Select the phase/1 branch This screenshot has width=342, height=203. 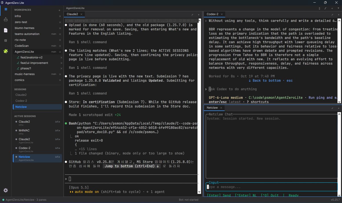tap(25, 69)
